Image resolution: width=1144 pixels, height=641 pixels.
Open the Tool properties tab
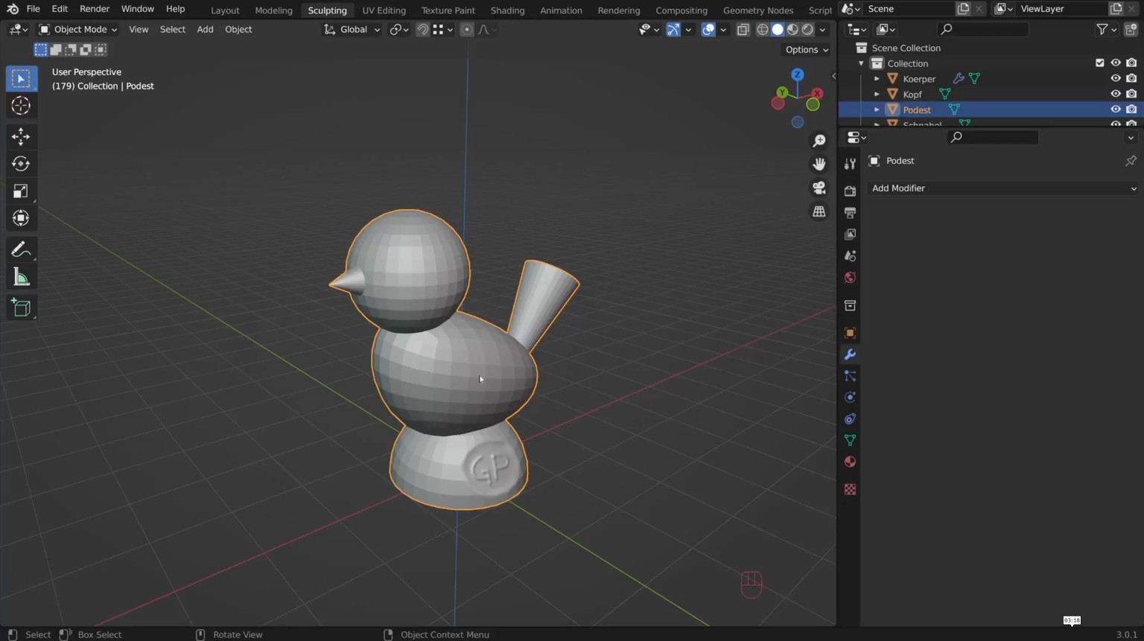click(x=850, y=164)
